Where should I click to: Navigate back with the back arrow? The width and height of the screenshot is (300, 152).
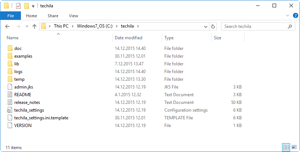[x=8, y=26]
